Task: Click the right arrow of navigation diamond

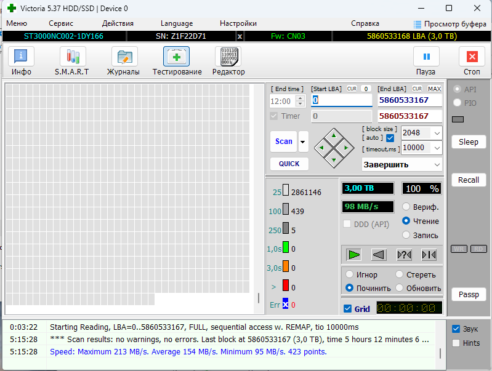Action: 346,148
